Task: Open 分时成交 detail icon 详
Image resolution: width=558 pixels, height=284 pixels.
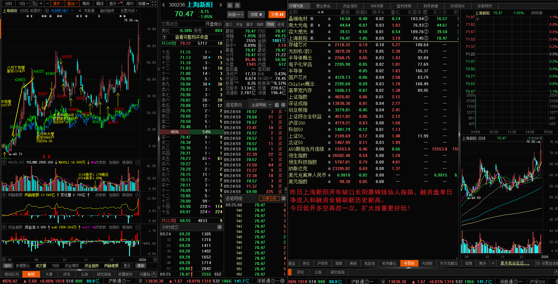Action: tap(220, 227)
